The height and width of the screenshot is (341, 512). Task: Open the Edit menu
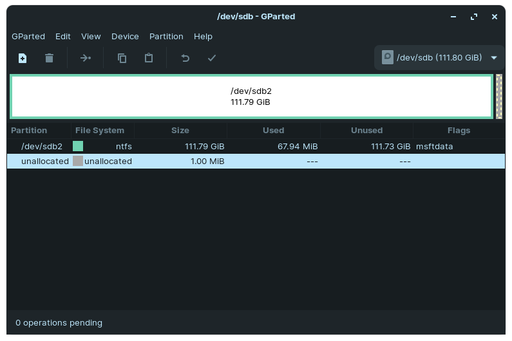point(63,37)
